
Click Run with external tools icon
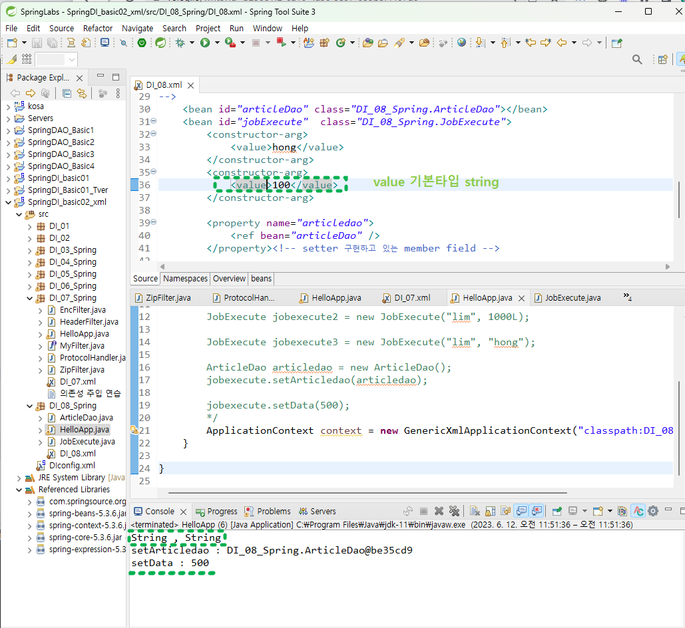coord(230,43)
